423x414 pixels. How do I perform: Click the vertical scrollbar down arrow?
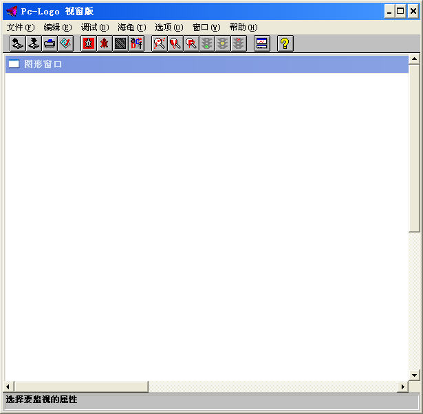coord(414,375)
